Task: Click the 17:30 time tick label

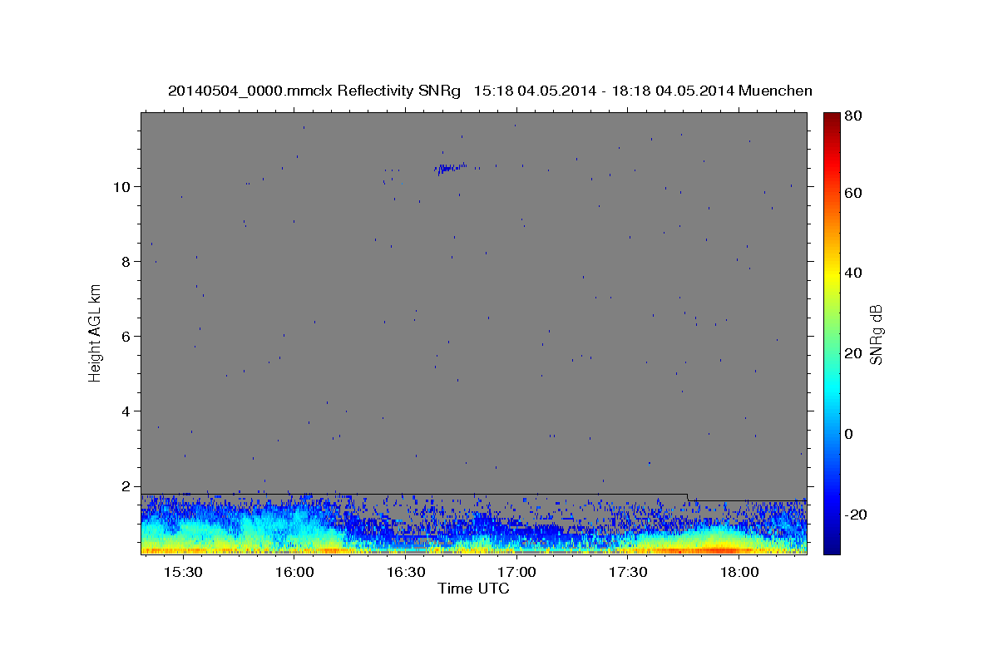Action: coord(628,573)
